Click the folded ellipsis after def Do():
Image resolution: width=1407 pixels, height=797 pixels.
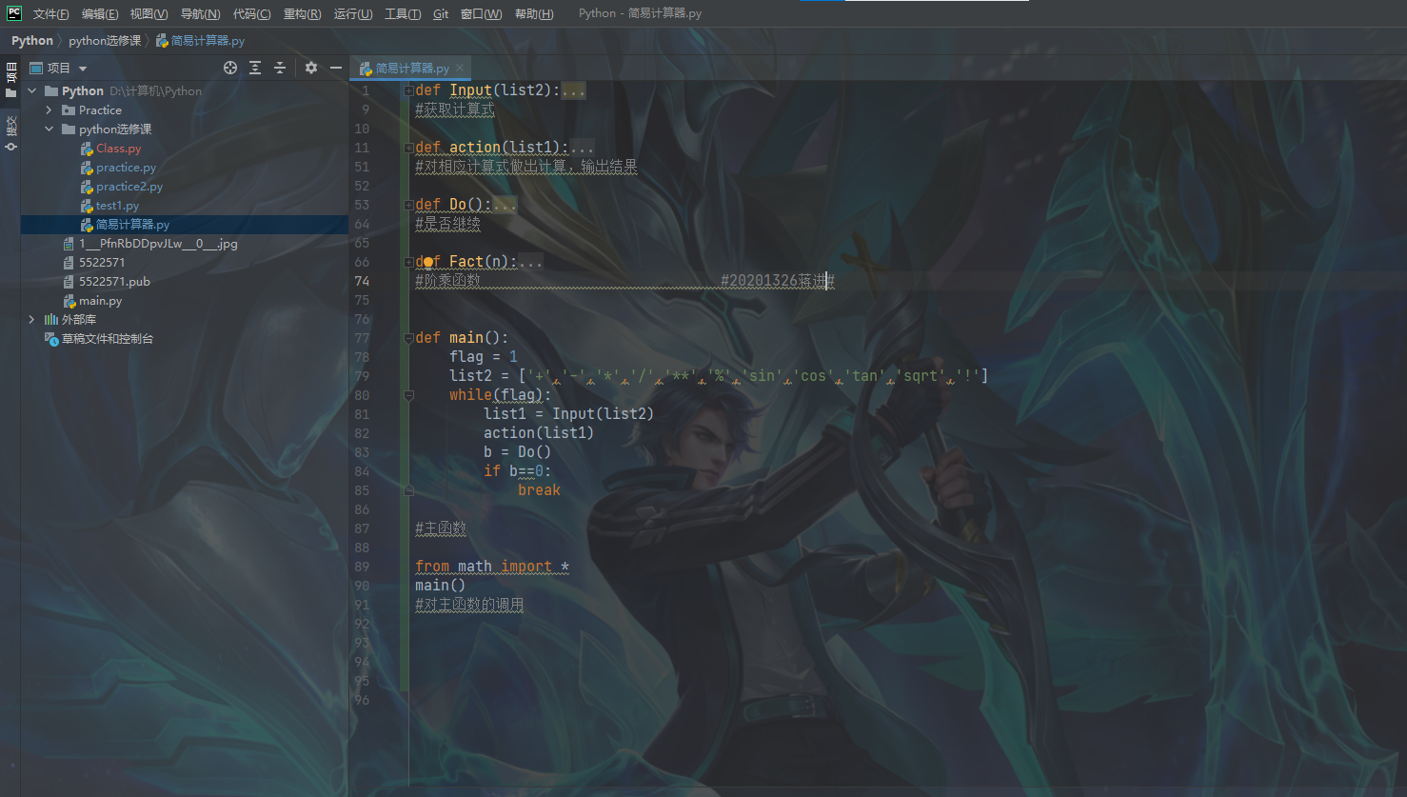point(505,205)
